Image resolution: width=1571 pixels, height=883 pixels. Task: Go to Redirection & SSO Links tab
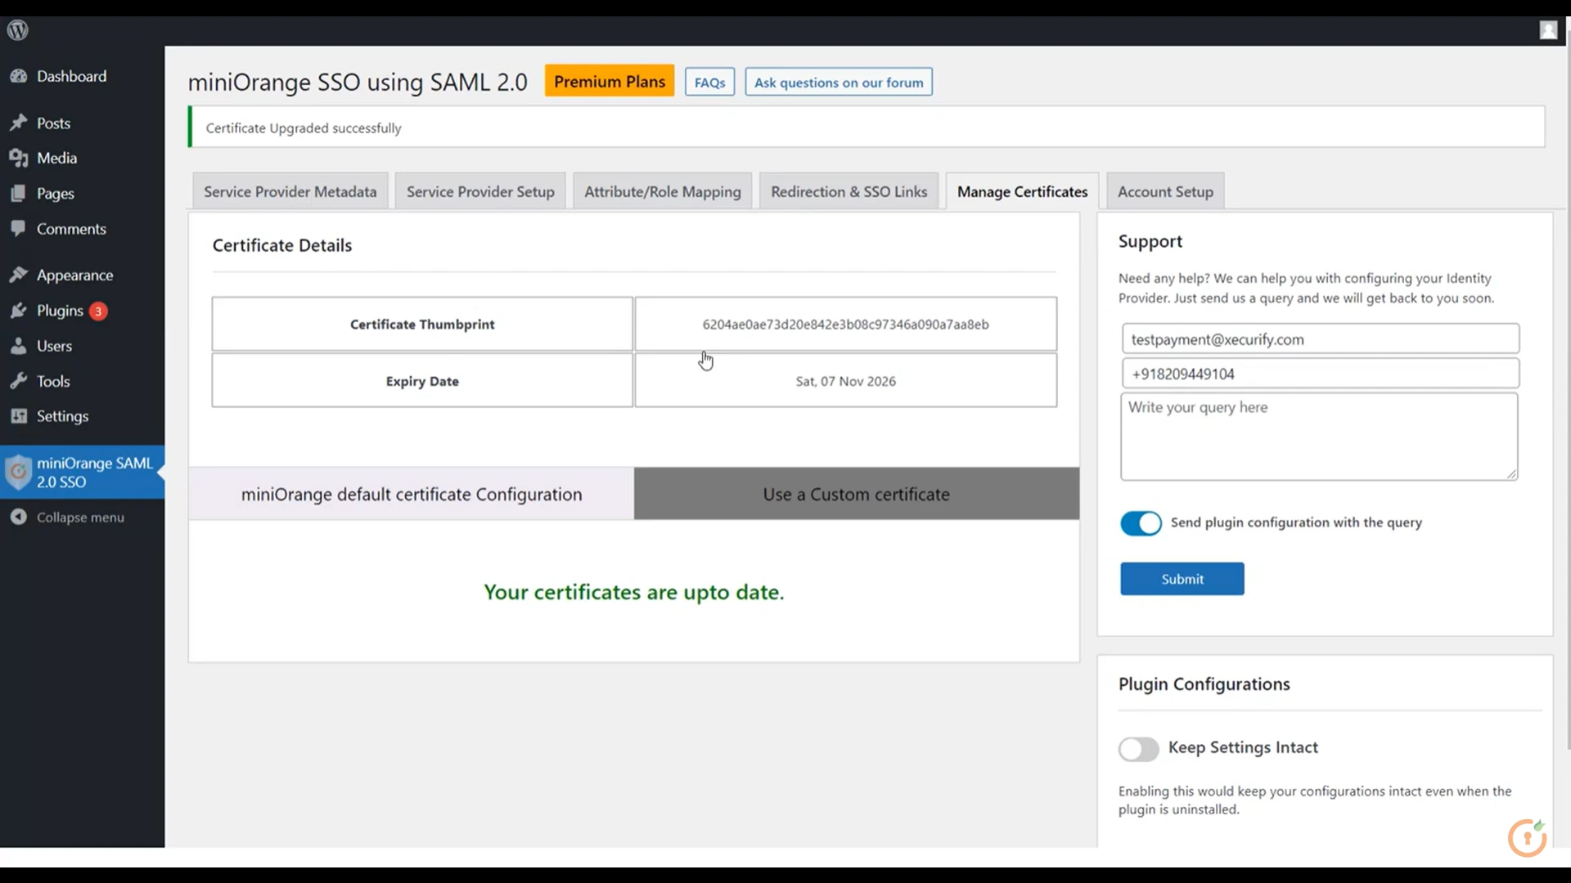pos(849,191)
